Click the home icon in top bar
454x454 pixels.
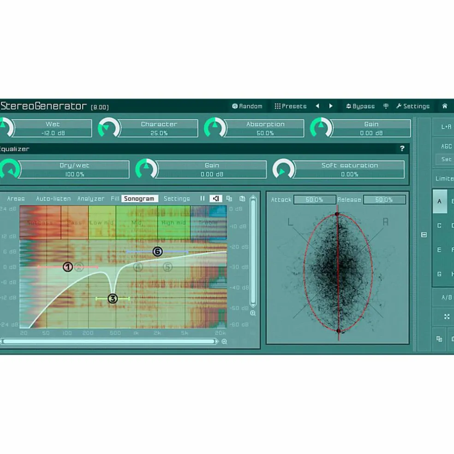[x=444, y=106]
